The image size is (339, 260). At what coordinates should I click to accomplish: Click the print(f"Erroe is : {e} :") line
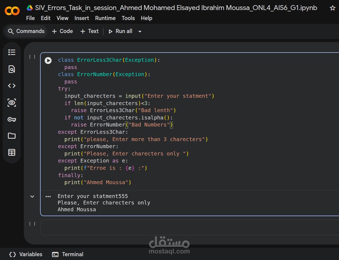pos(106,168)
